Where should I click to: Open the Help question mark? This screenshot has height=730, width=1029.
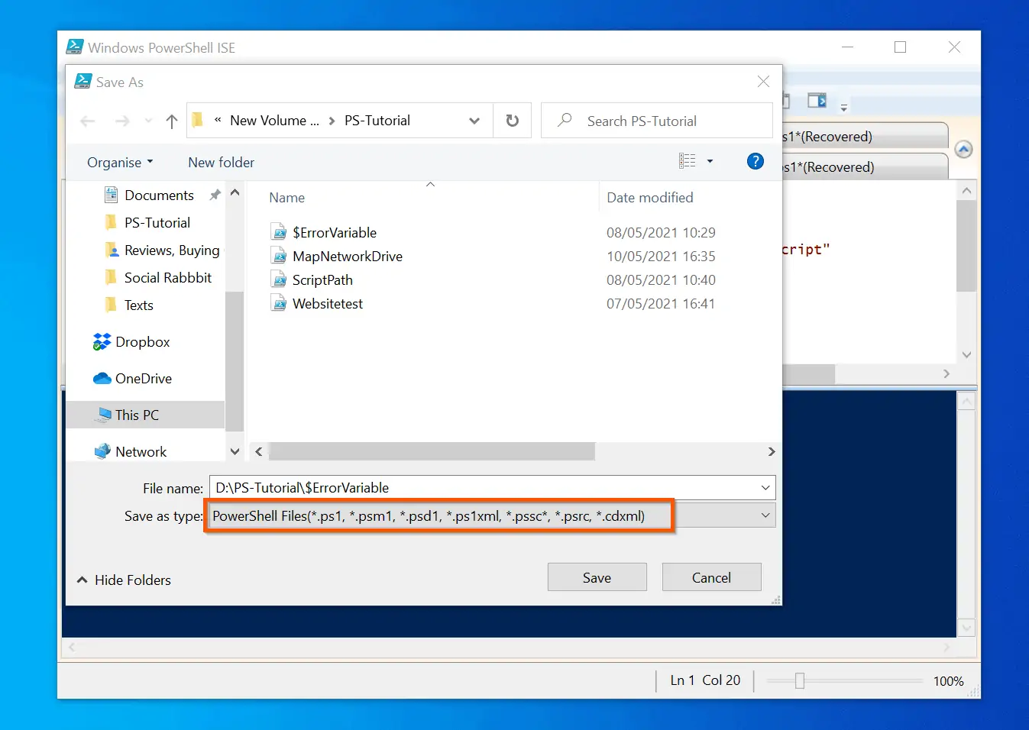coord(755,161)
